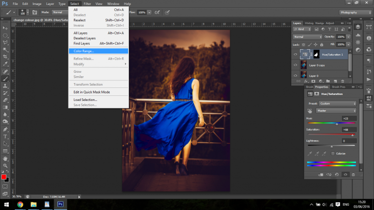Open the Filter menu
Image resolution: width=374 pixels, height=210 pixels.
[x=87, y=4]
